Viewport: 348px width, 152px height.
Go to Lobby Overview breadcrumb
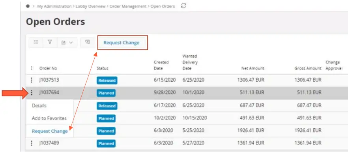91,6
